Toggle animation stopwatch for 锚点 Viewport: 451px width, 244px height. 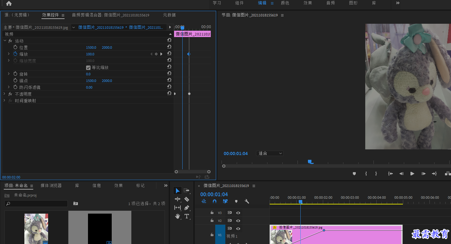tap(15, 80)
